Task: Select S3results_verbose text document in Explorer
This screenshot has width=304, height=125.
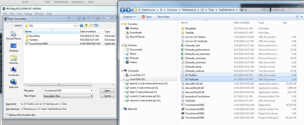Action: click(x=195, y=71)
